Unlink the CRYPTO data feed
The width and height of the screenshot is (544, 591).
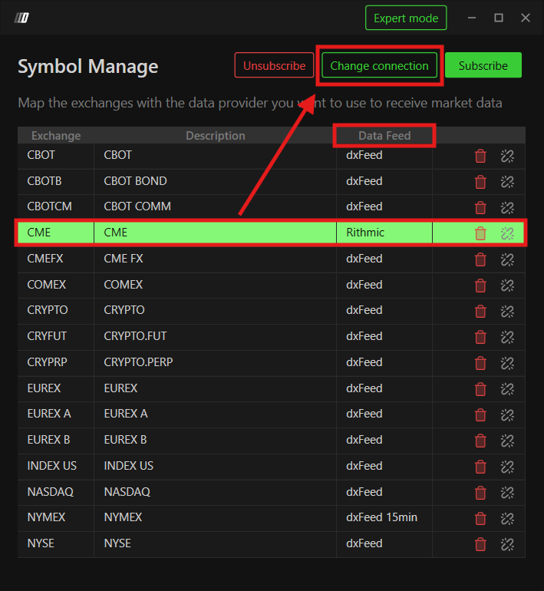point(507,311)
